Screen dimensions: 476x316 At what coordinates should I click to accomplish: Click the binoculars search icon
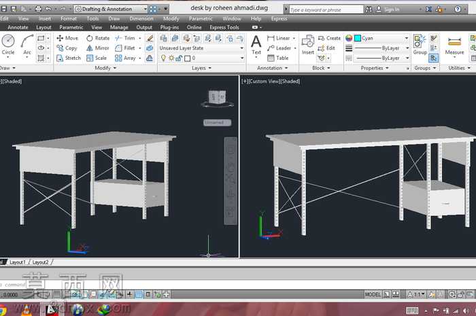[369, 10]
